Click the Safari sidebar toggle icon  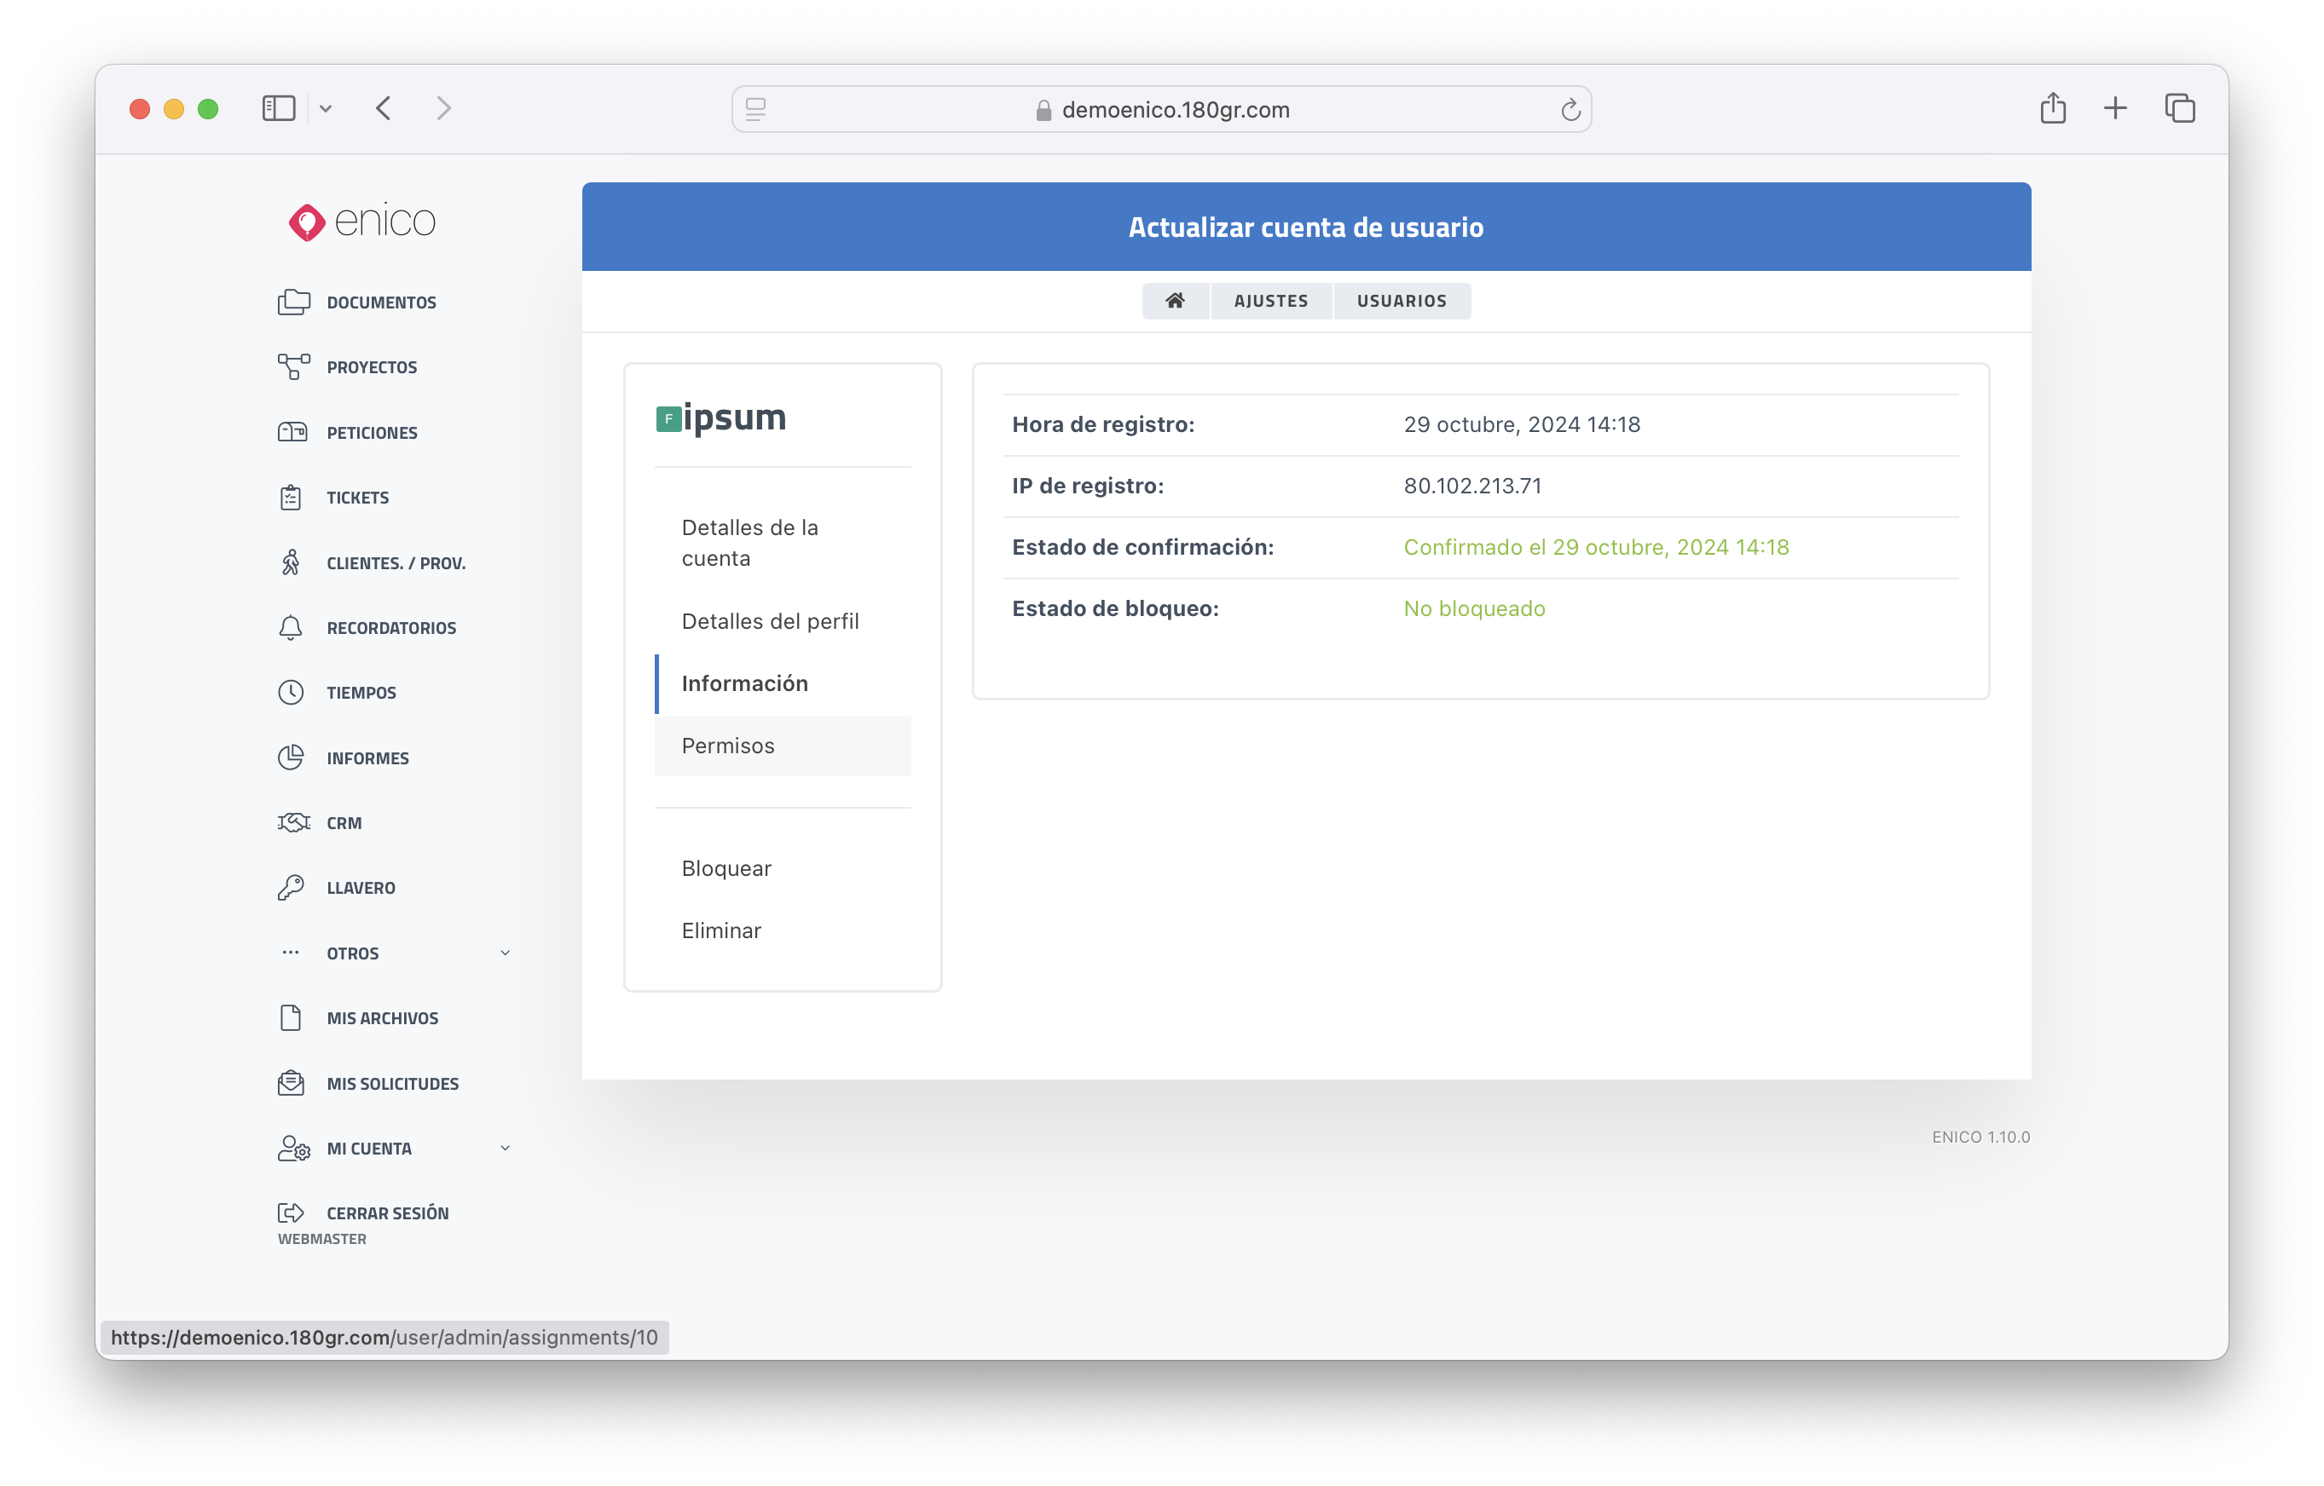click(278, 108)
